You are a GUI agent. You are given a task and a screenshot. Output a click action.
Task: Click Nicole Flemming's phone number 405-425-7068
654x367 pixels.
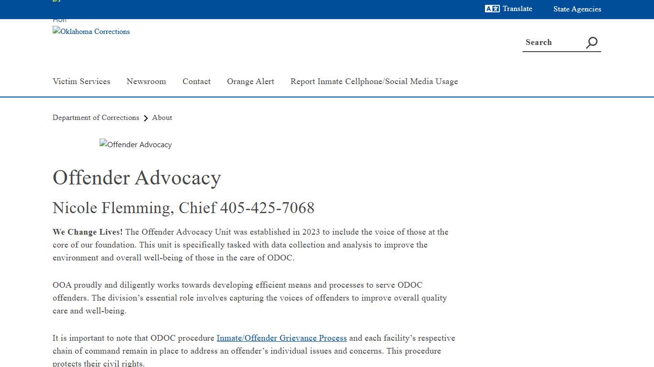pyautogui.click(x=267, y=208)
